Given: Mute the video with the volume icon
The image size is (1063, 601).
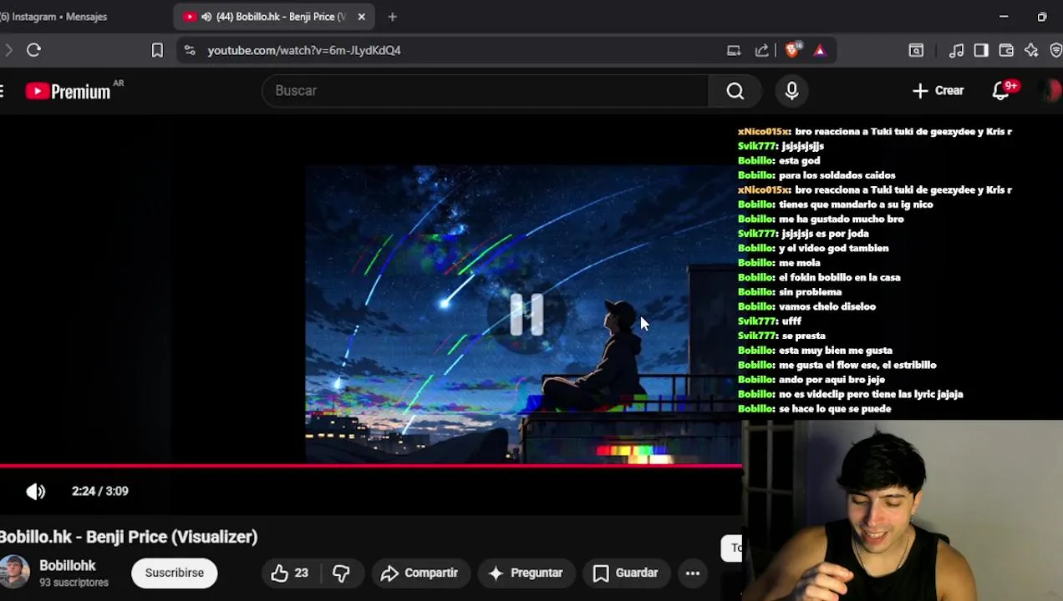Looking at the screenshot, I should tap(35, 492).
